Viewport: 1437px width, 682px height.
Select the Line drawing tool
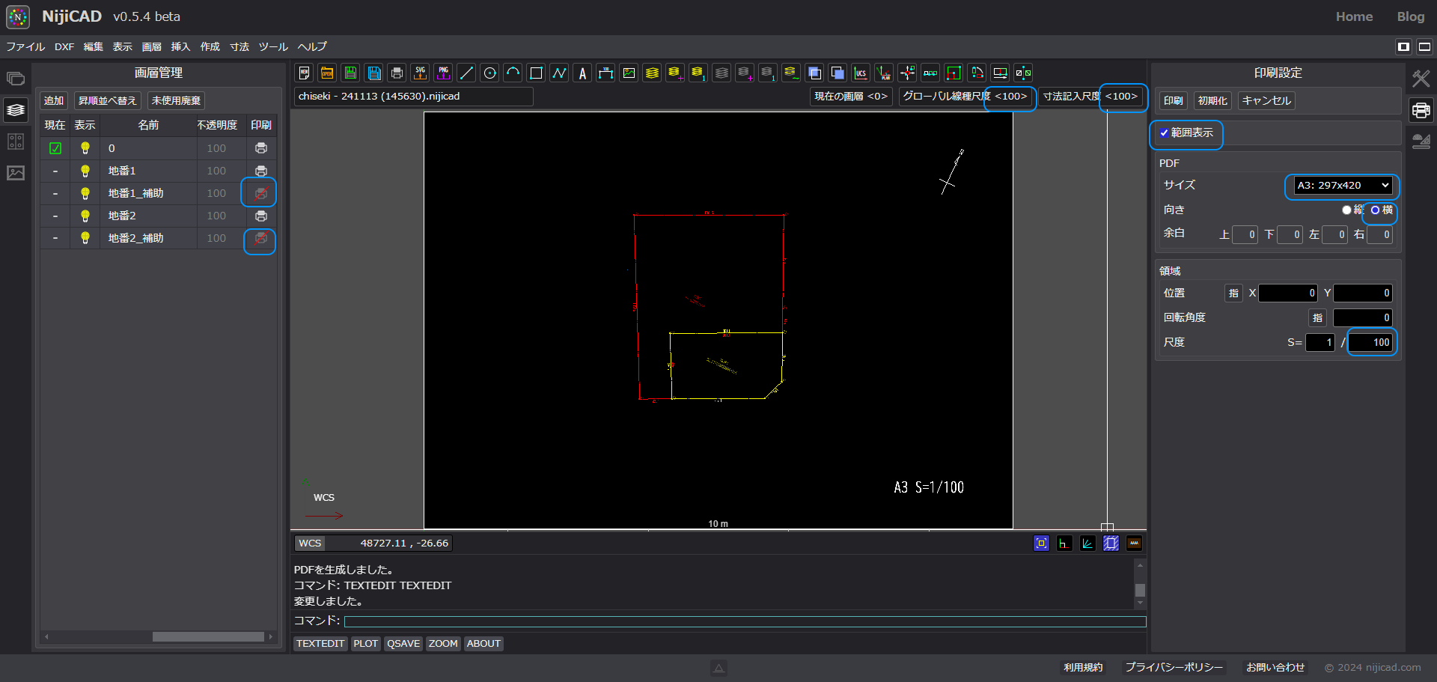point(466,73)
